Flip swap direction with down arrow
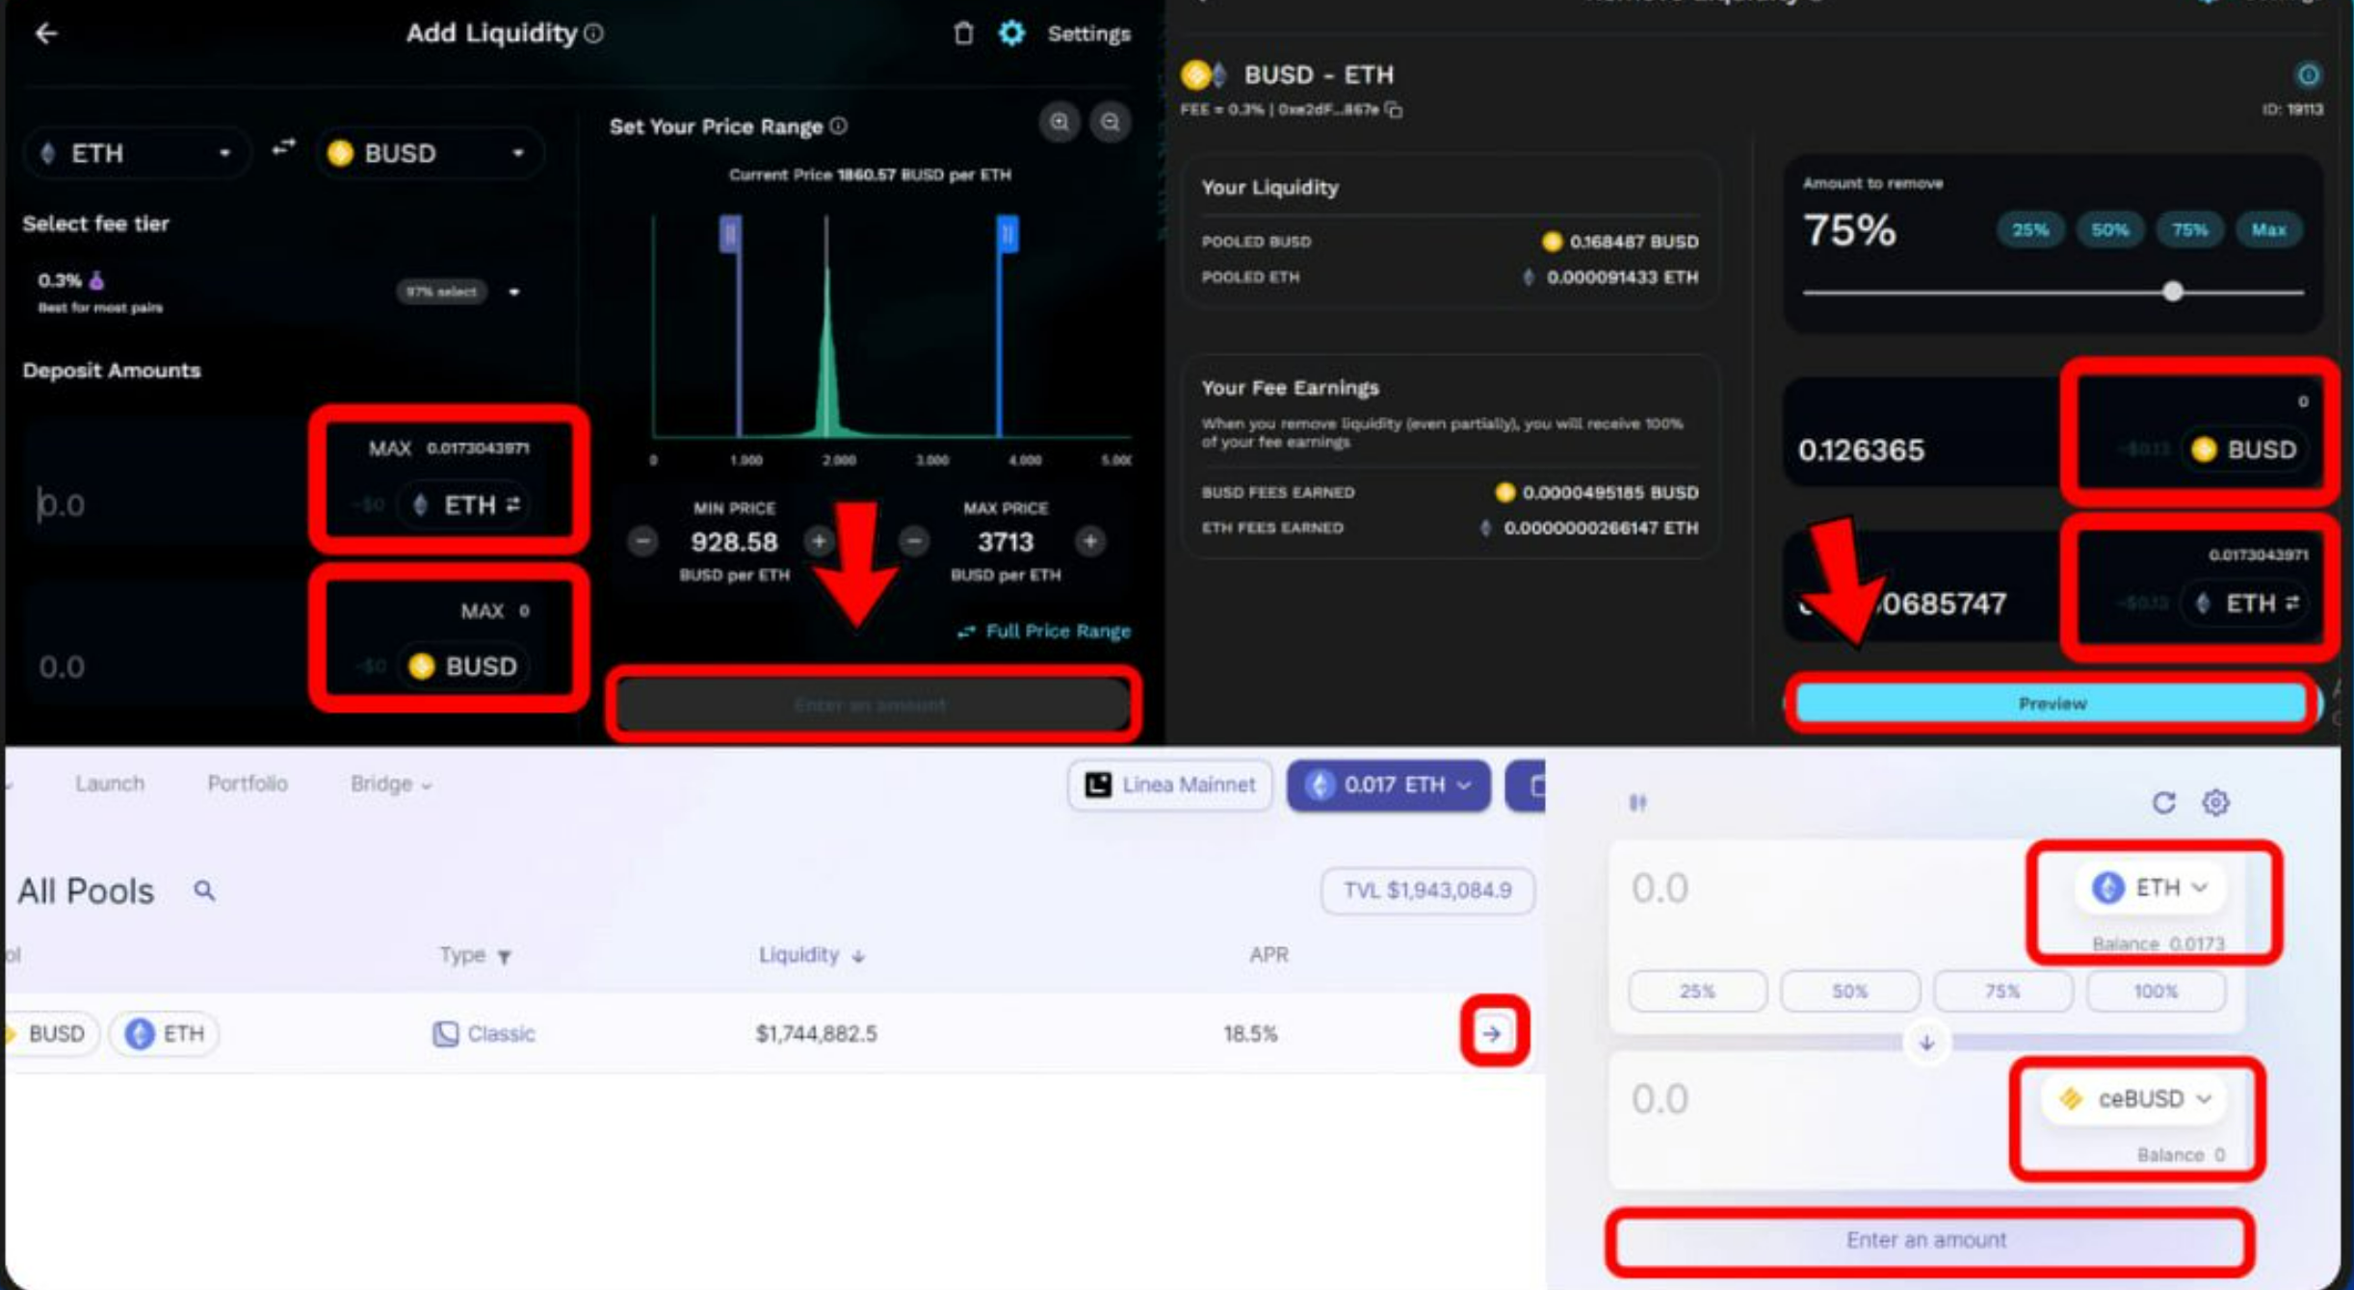 click(1926, 1043)
